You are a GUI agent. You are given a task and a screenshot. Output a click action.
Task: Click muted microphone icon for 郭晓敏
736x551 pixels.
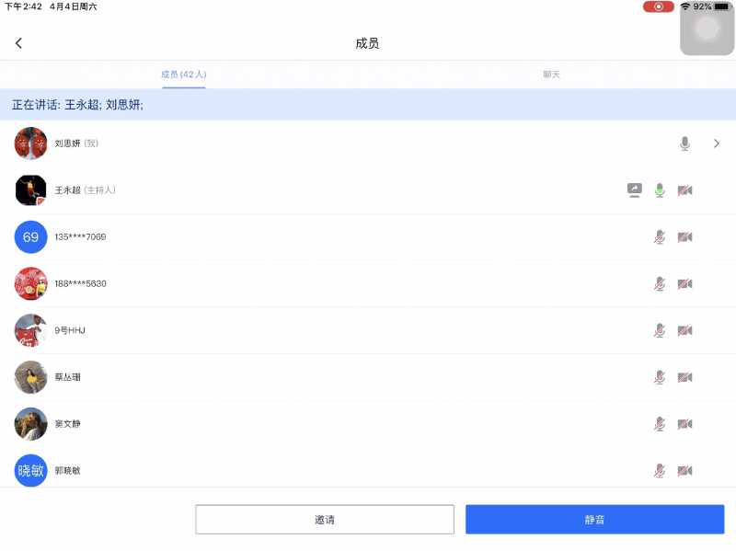(660, 471)
